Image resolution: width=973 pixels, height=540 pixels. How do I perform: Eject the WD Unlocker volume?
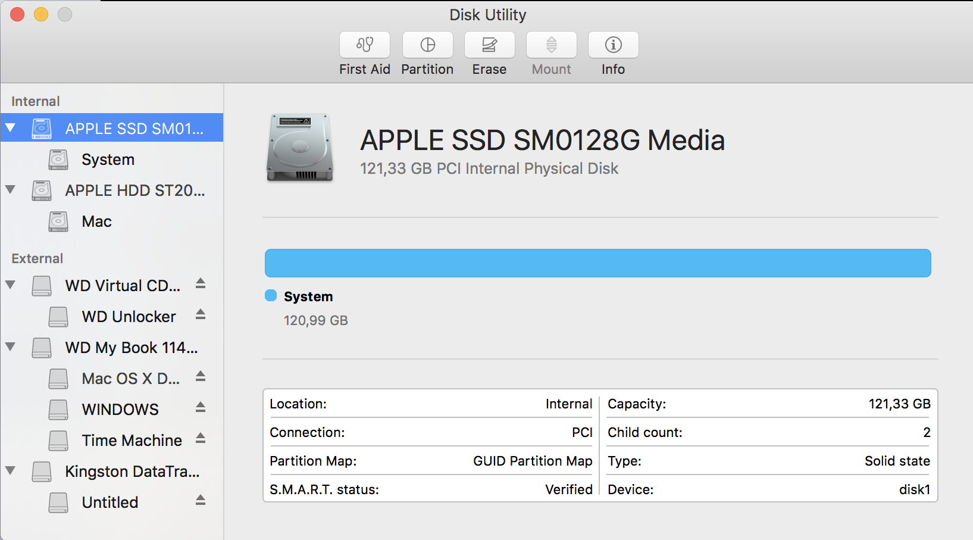coord(201,316)
